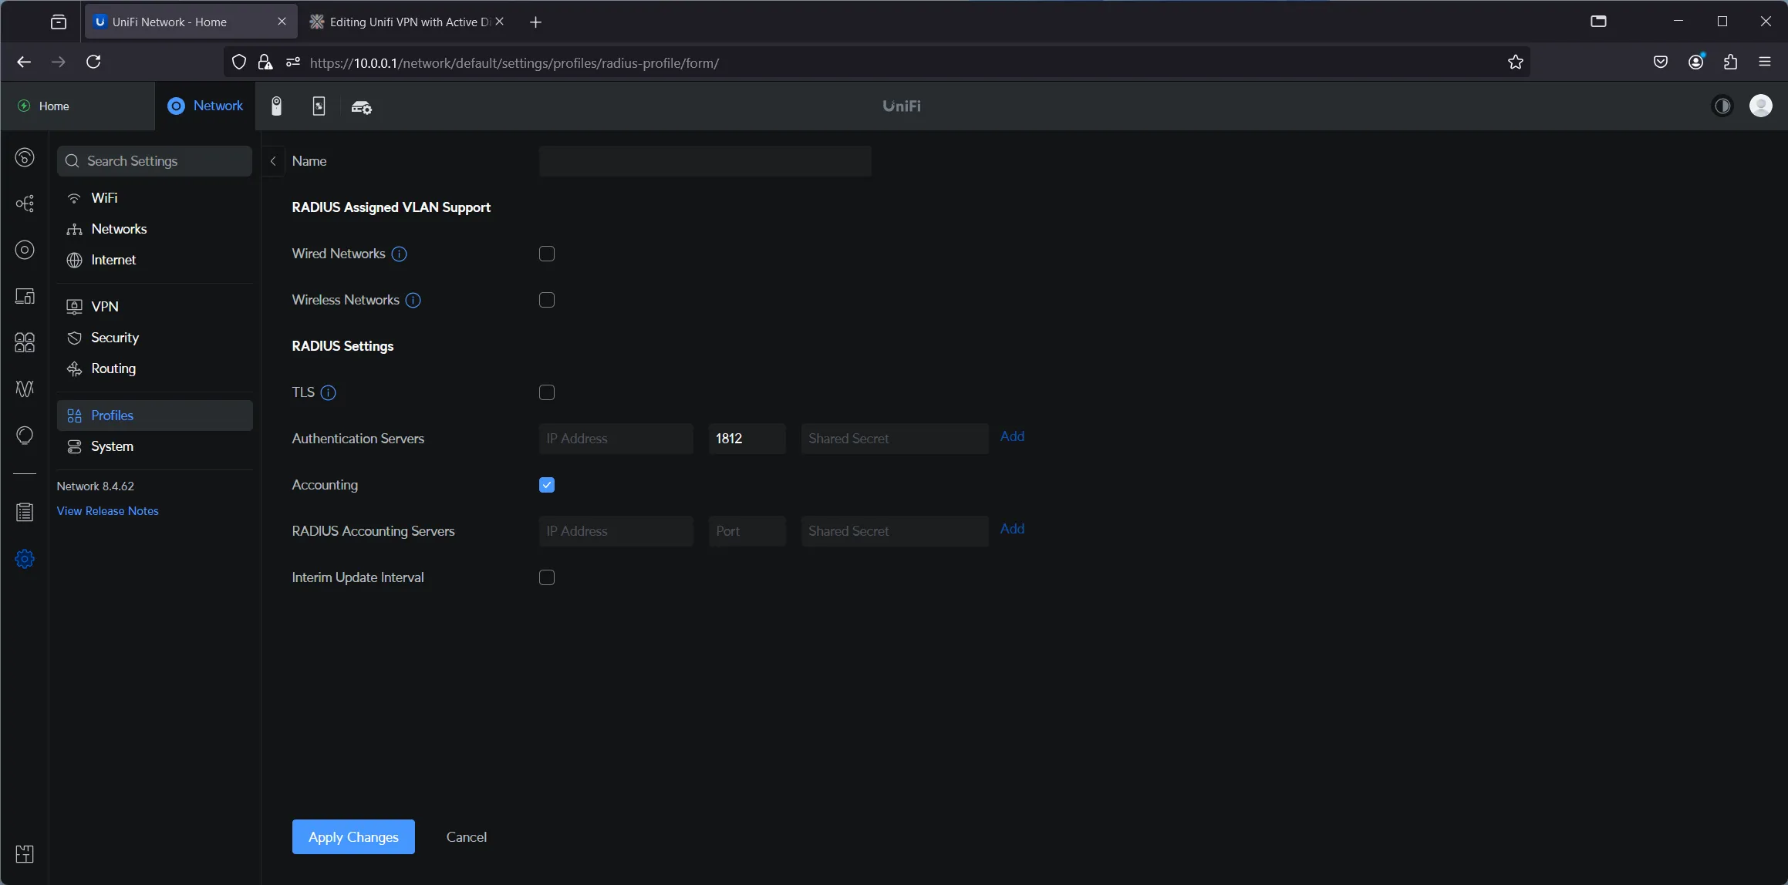The height and width of the screenshot is (885, 1788).
Task: Open the Routing settings section
Action: 154,368
